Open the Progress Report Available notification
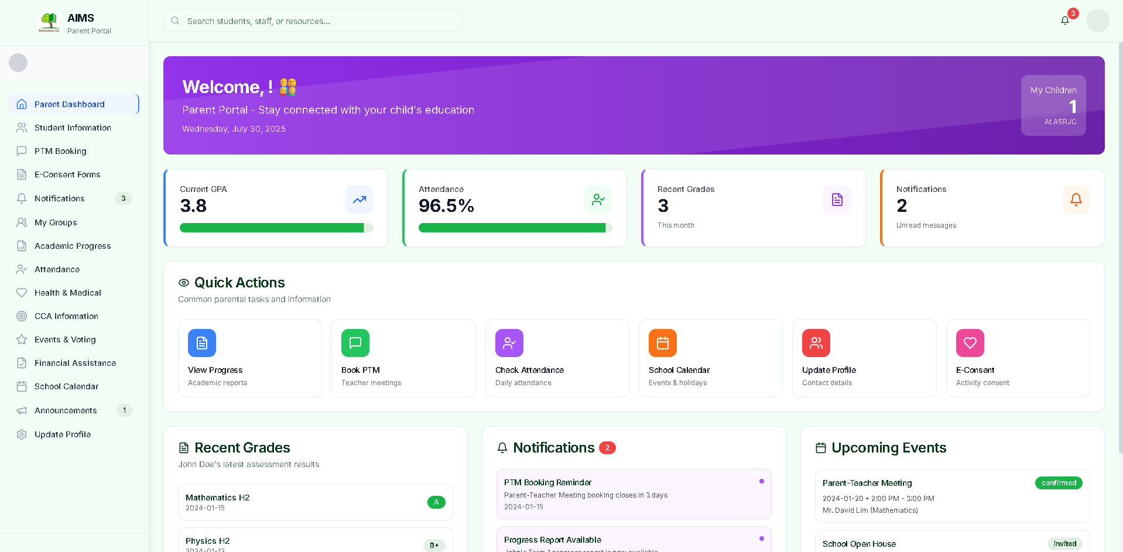Image resolution: width=1123 pixels, height=552 pixels. [x=634, y=540]
